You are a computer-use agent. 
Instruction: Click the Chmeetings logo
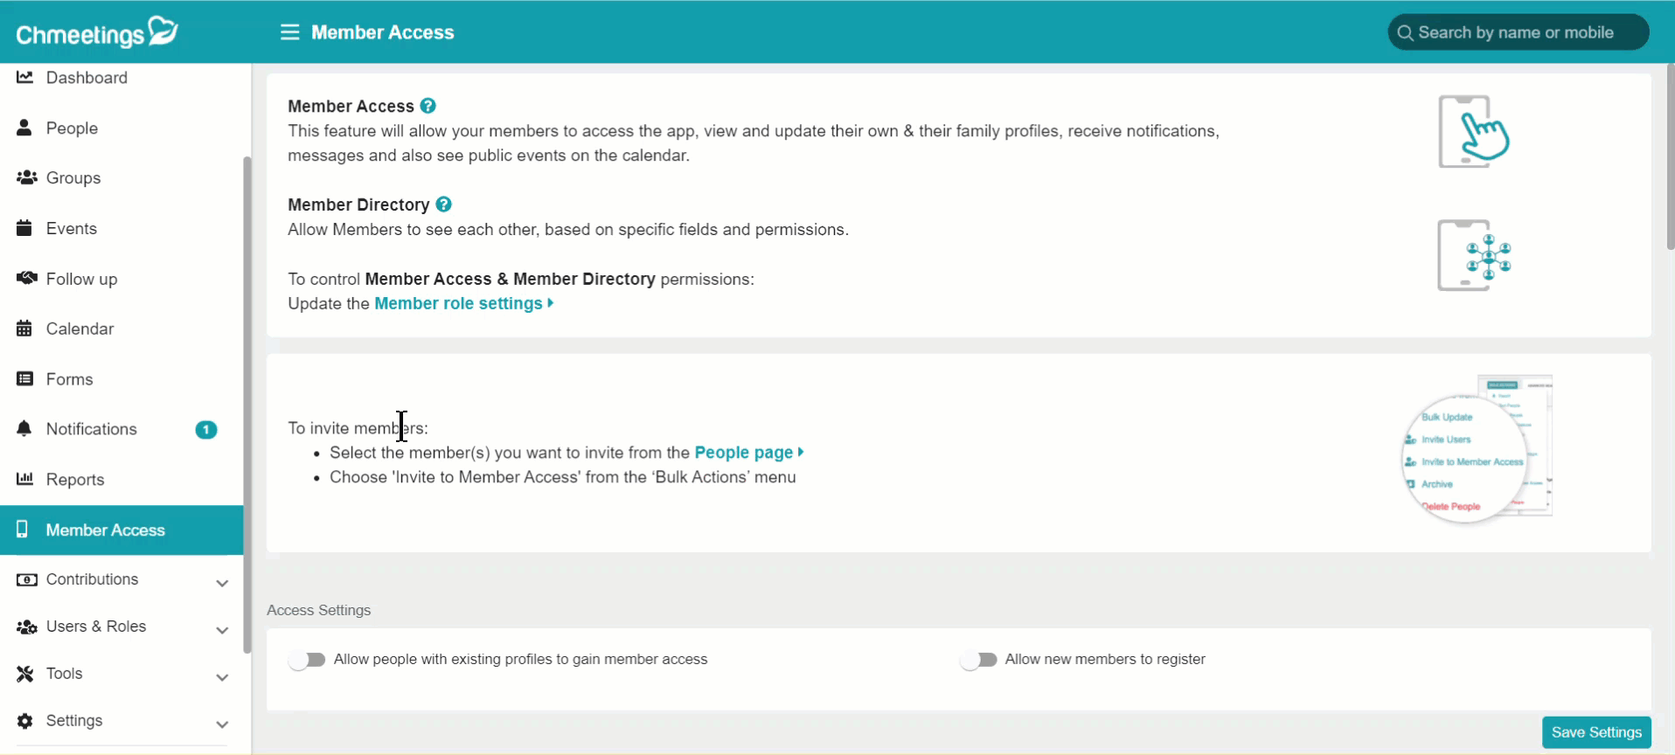click(97, 32)
